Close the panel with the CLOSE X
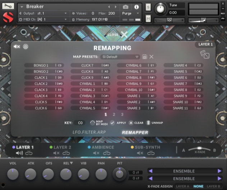This screenshot has height=190, width=227. click(124, 34)
